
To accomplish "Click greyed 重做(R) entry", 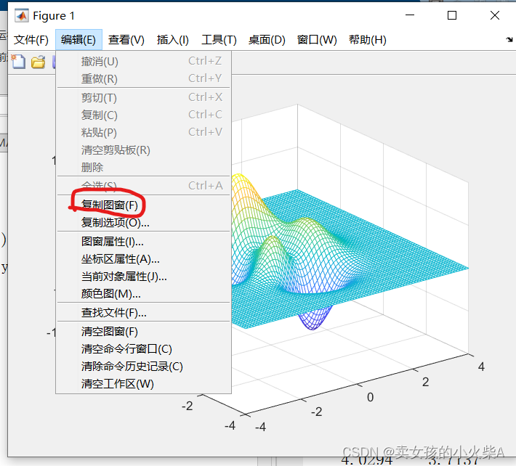I will click(x=143, y=79).
